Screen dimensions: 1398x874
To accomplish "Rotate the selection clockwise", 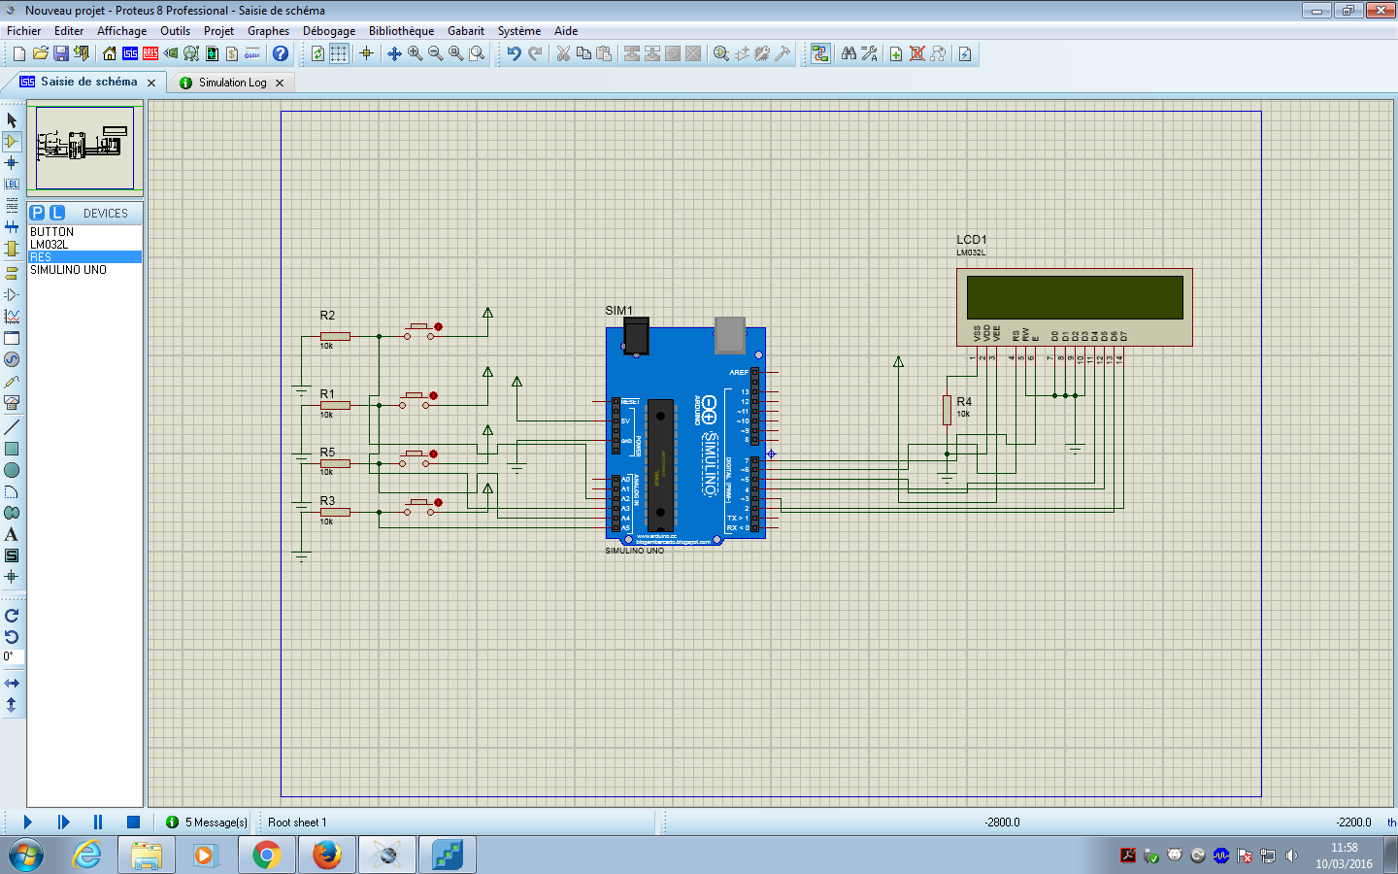I will 11,615.
